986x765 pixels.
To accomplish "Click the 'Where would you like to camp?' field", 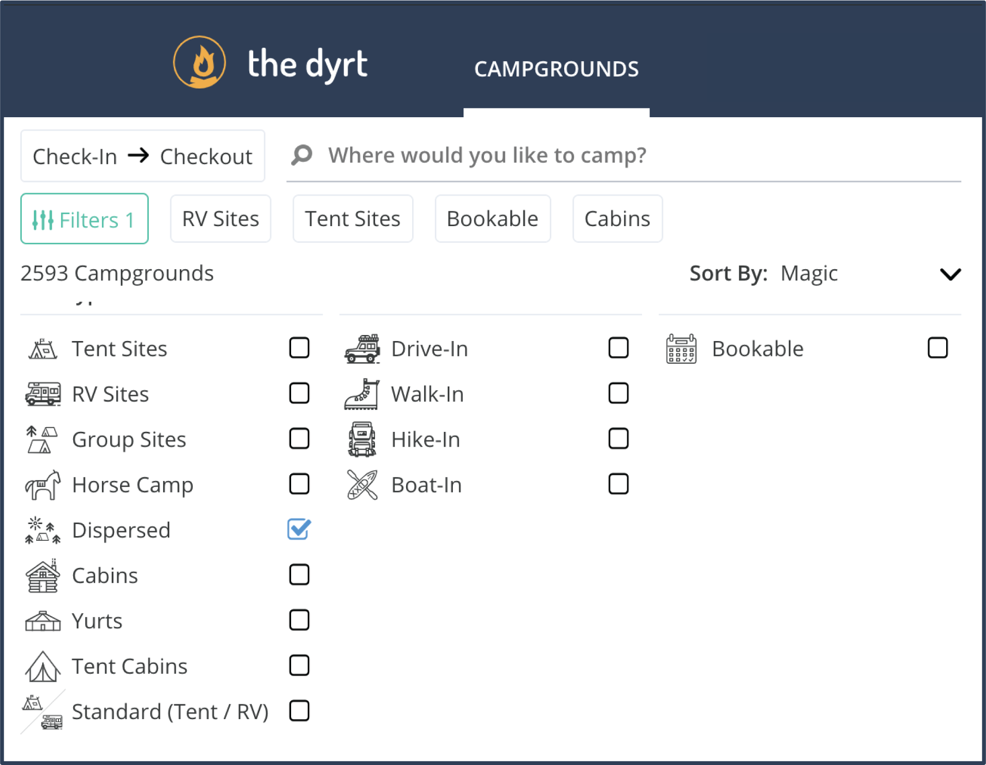I will click(623, 155).
